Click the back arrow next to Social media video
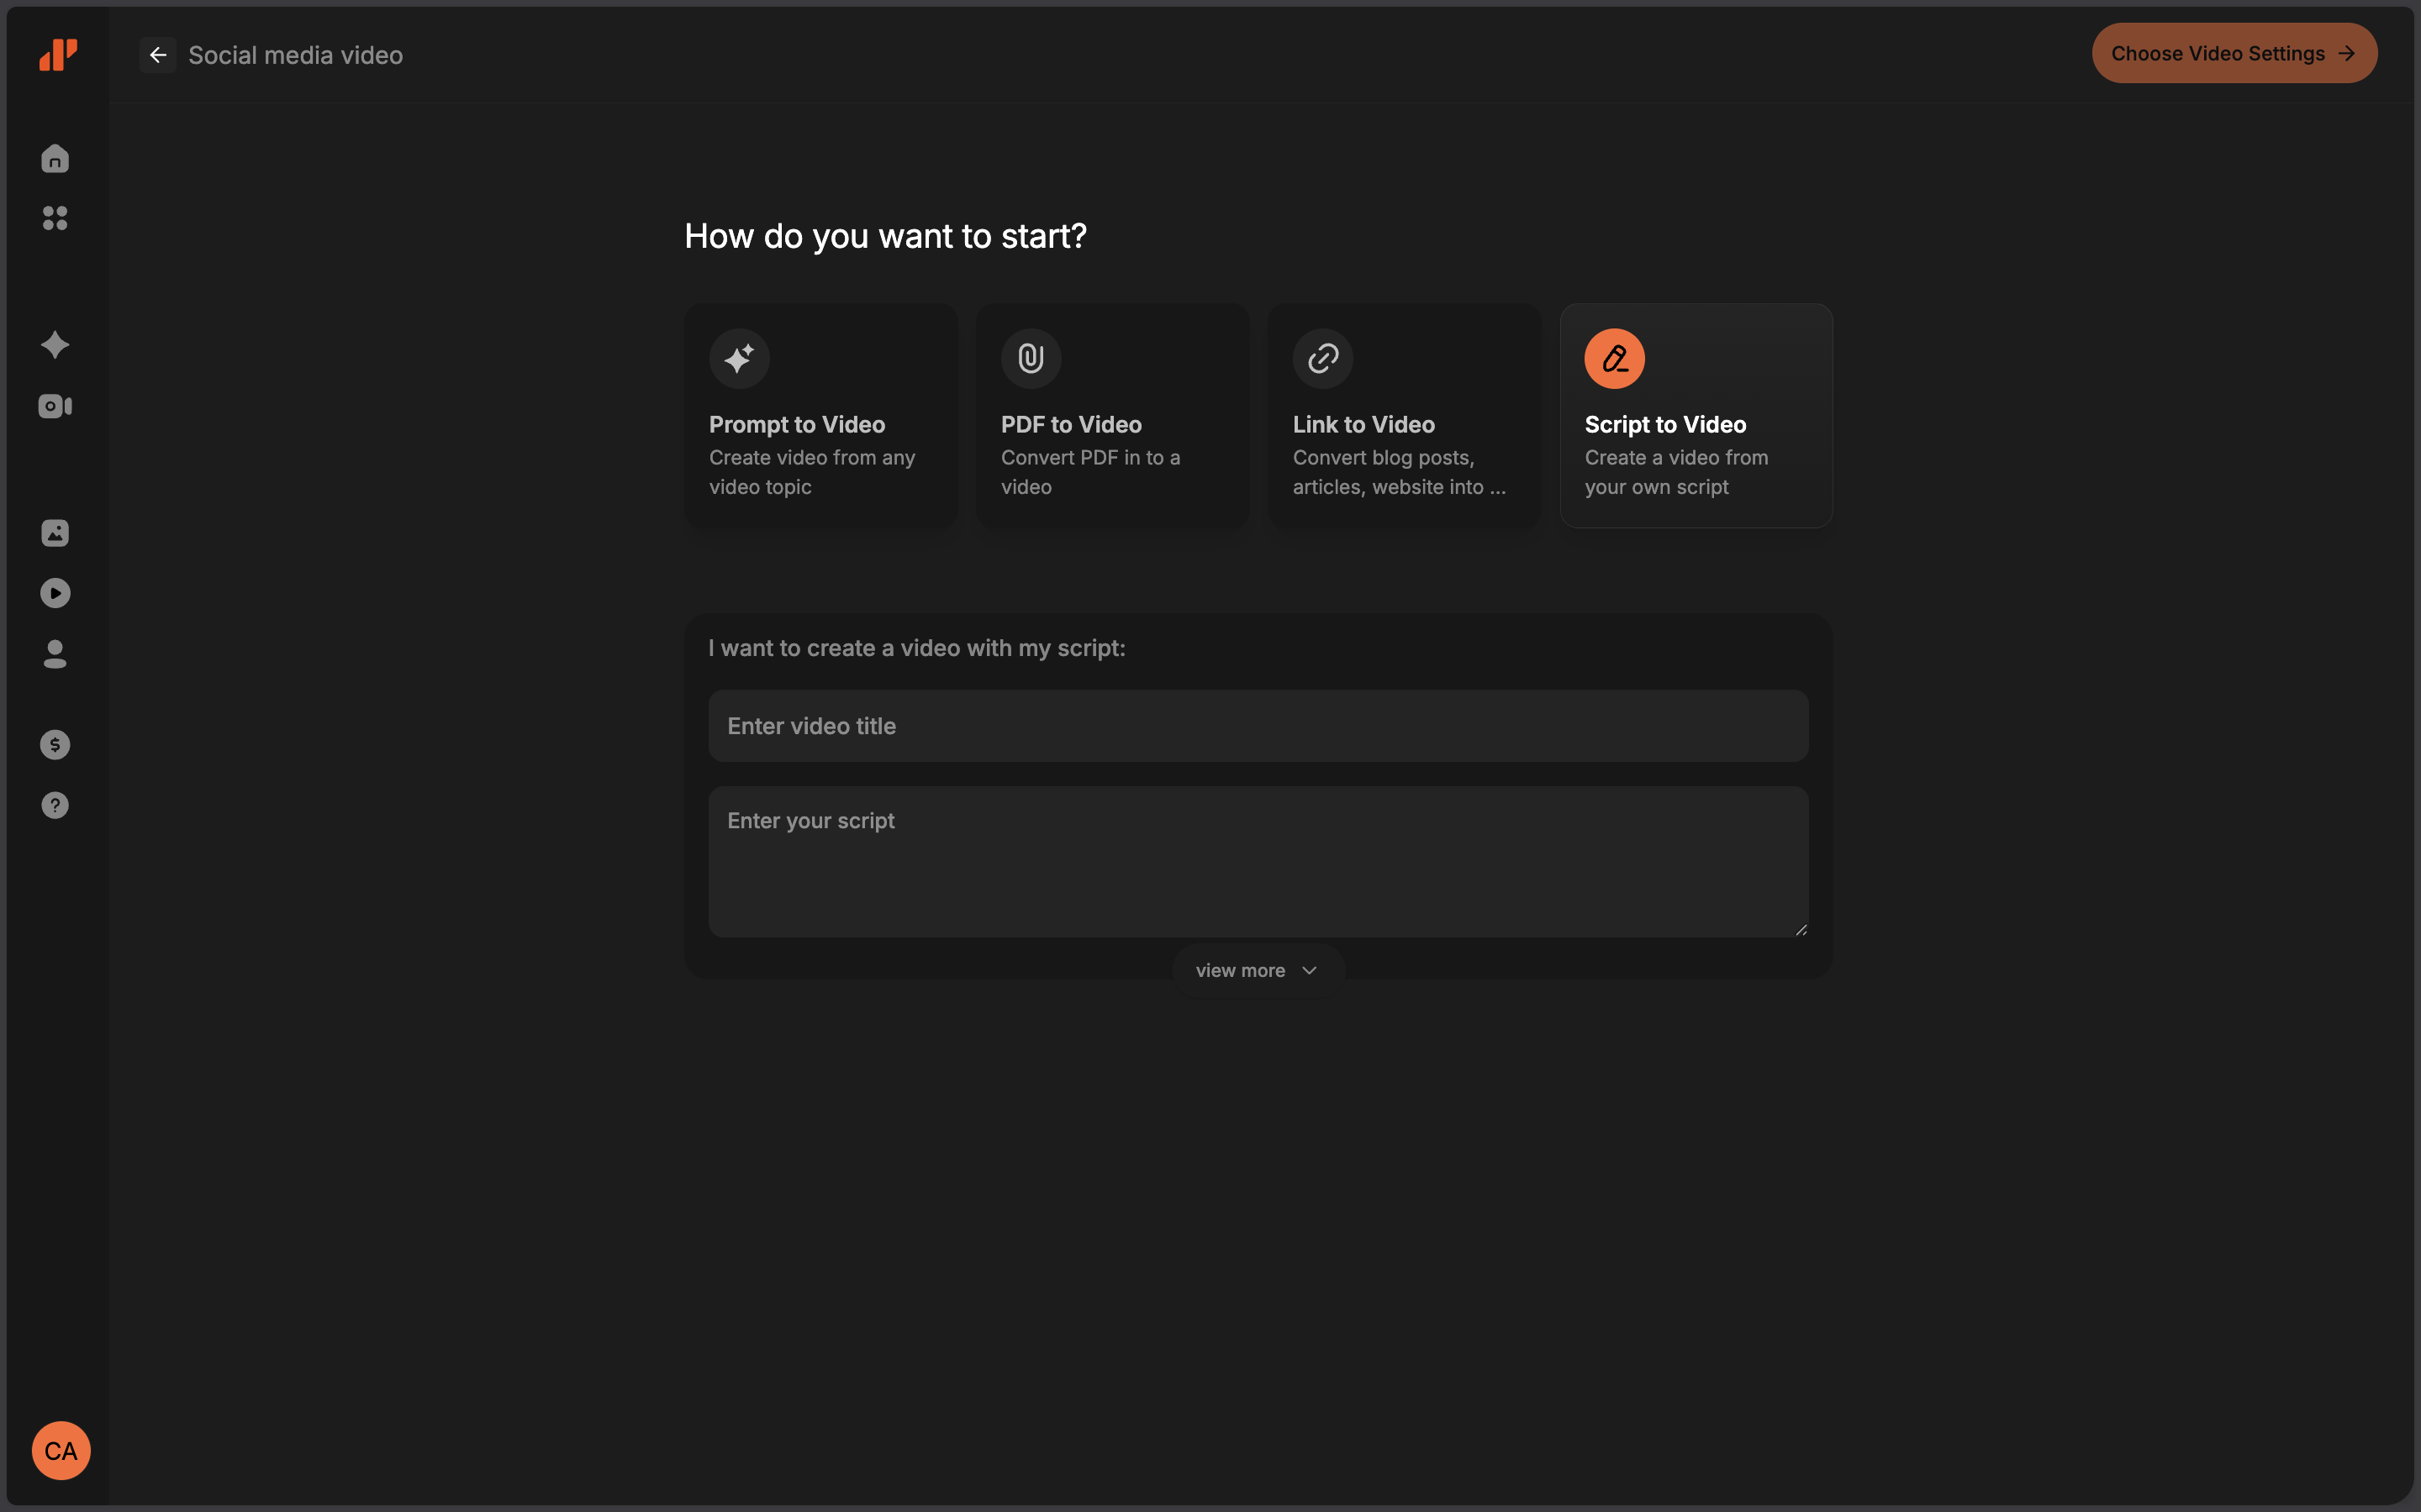The width and height of the screenshot is (2421, 1512). (x=157, y=54)
